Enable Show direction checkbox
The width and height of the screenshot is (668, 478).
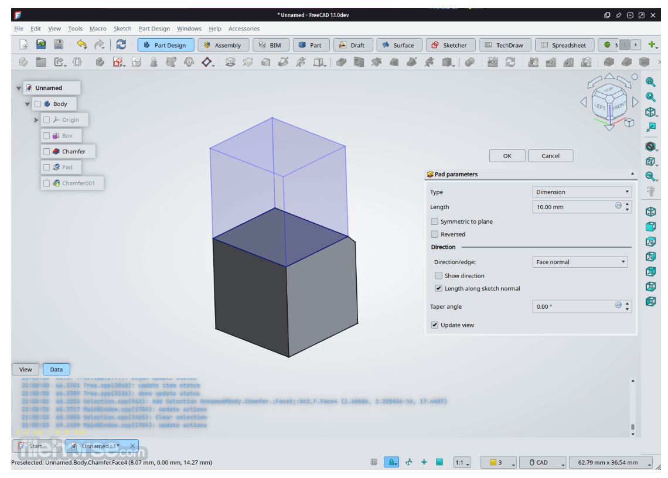pyautogui.click(x=438, y=276)
